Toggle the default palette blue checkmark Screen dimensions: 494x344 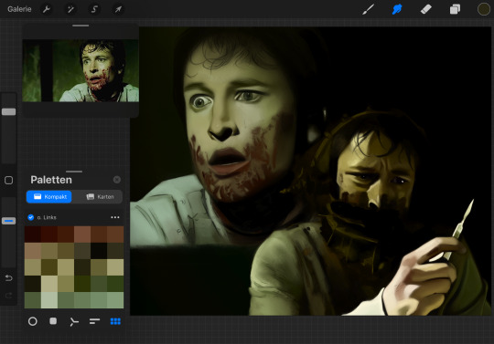click(31, 217)
